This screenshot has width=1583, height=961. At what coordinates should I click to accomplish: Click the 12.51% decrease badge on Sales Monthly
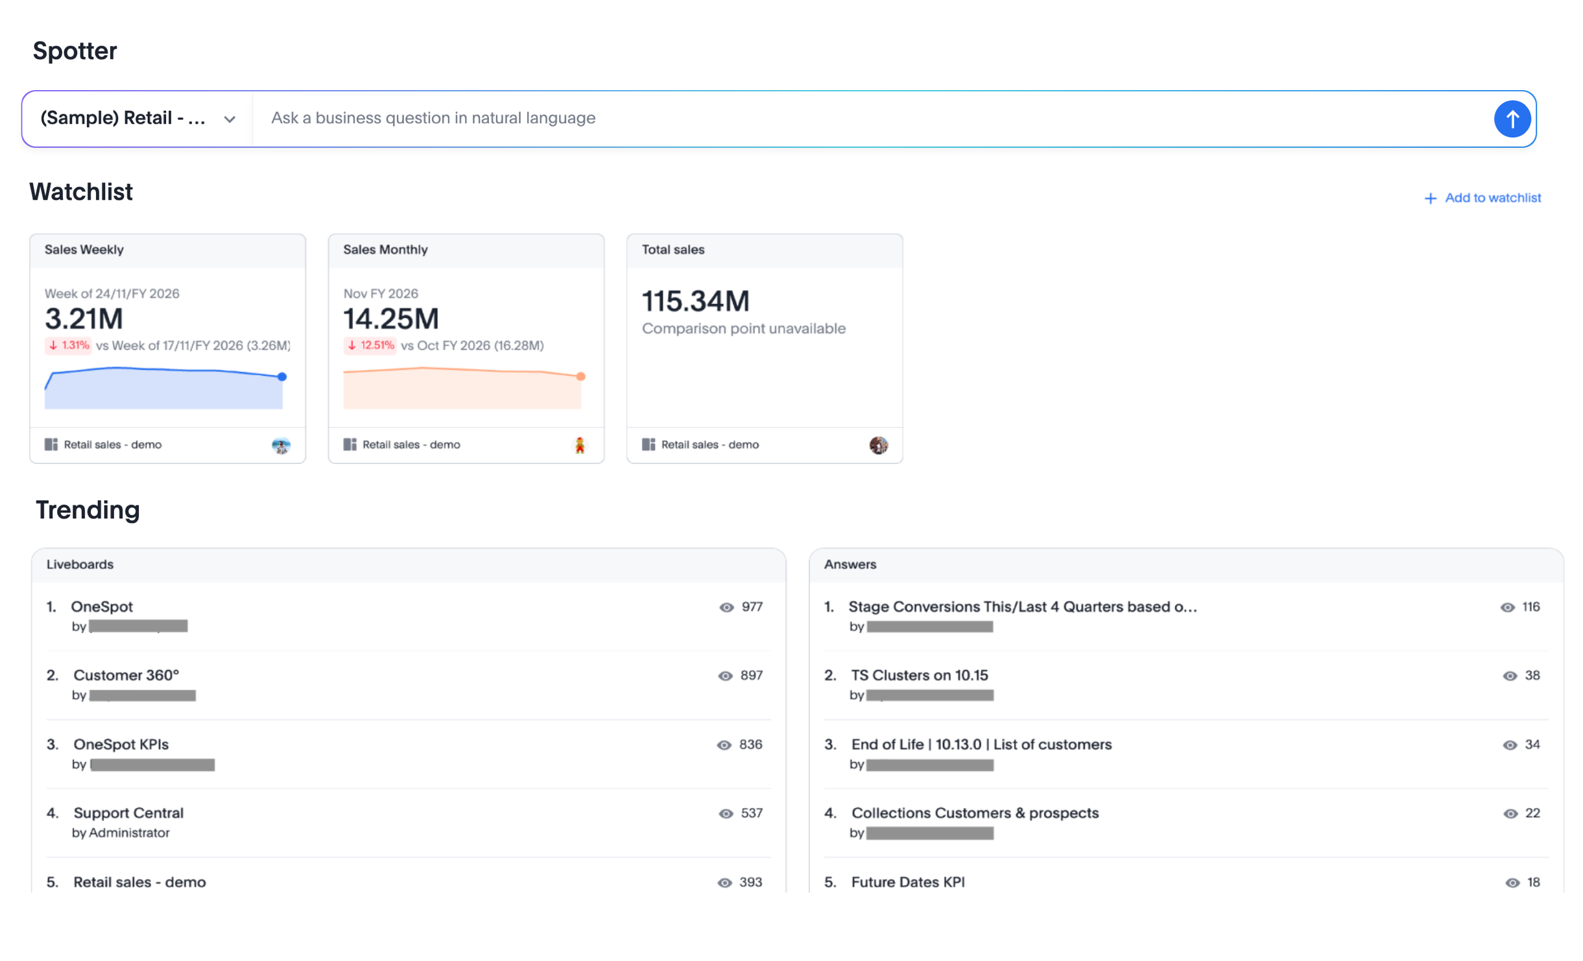370,345
